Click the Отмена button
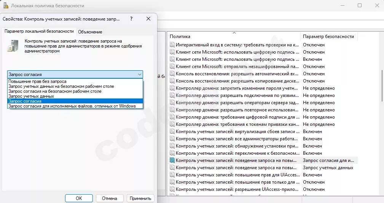The width and height of the screenshot is (384, 203). coord(110,198)
